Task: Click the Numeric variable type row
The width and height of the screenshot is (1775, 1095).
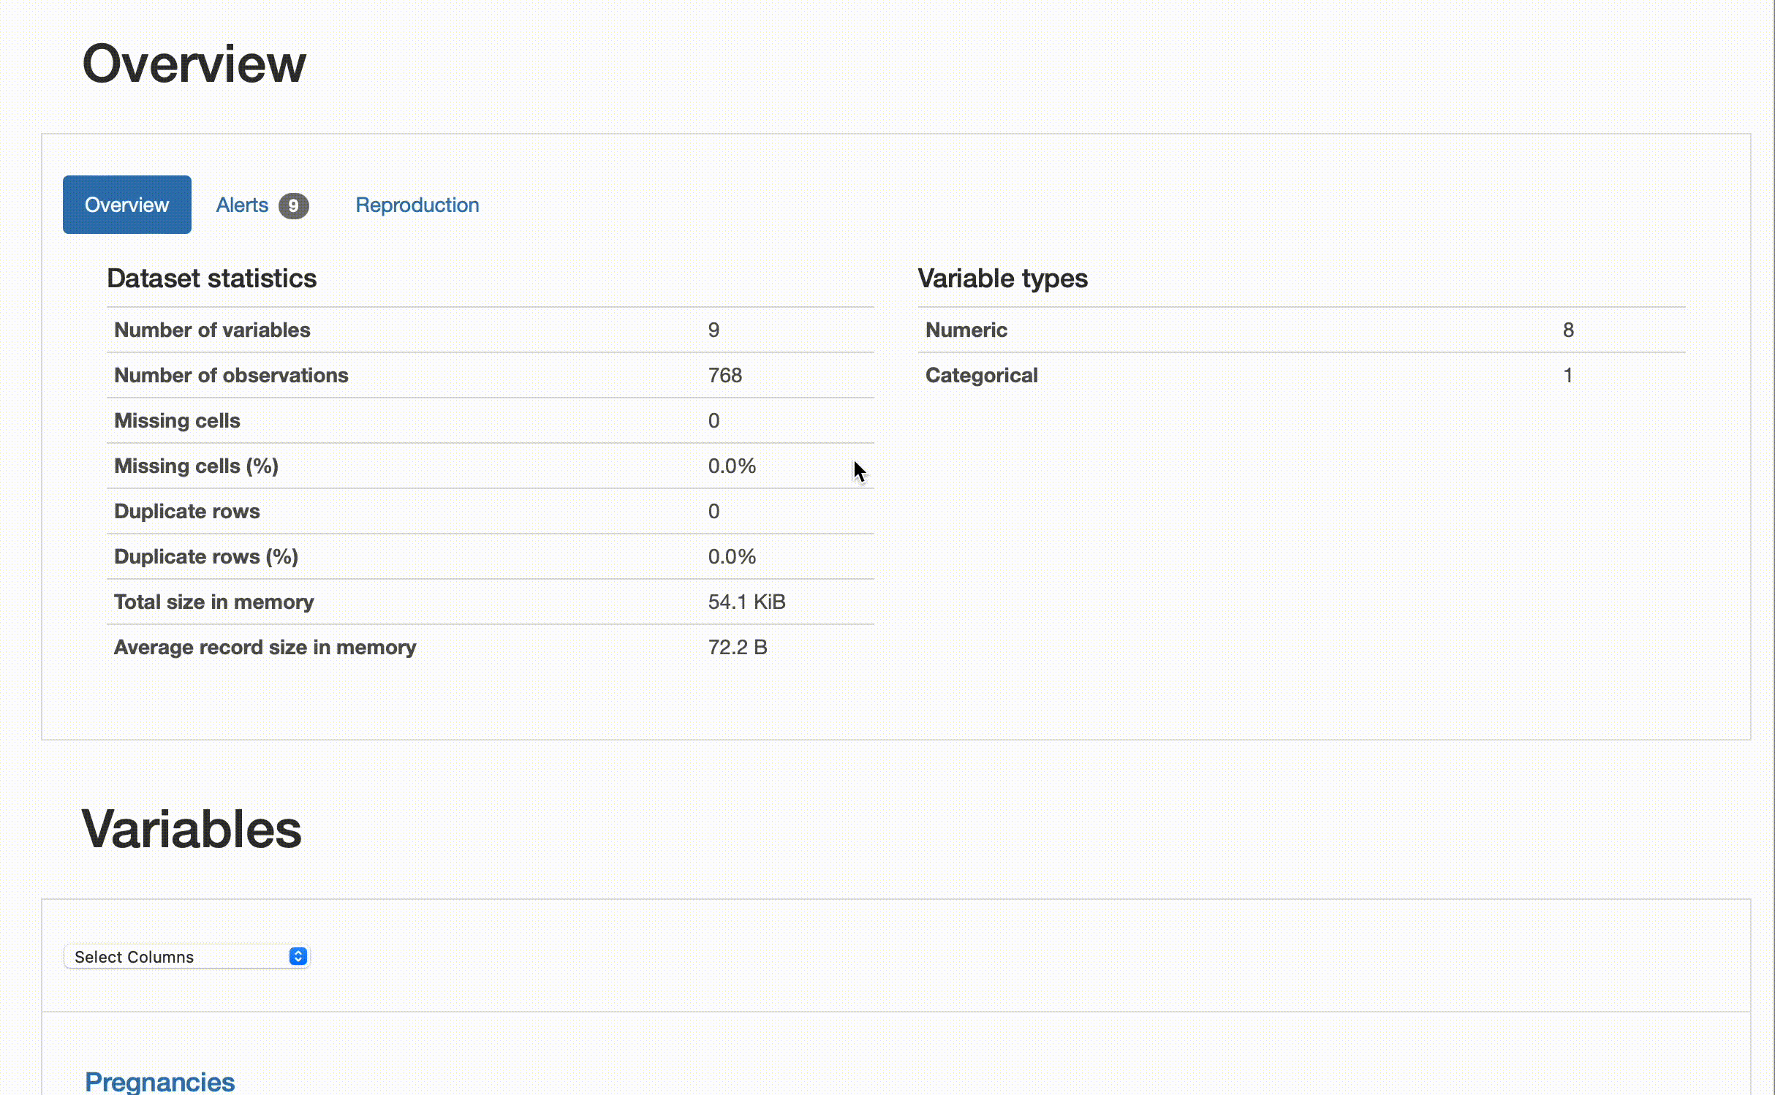Action: (966, 330)
